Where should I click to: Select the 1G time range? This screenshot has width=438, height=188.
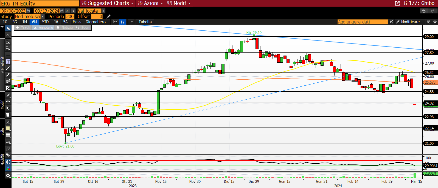[x=5, y=22]
